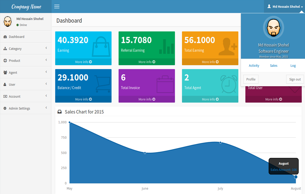Expand the Product sidebar menu

(x=26, y=60)
